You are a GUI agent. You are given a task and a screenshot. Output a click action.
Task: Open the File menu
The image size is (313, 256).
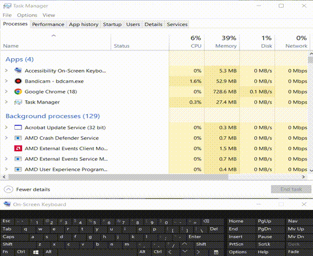click(7, 15)
